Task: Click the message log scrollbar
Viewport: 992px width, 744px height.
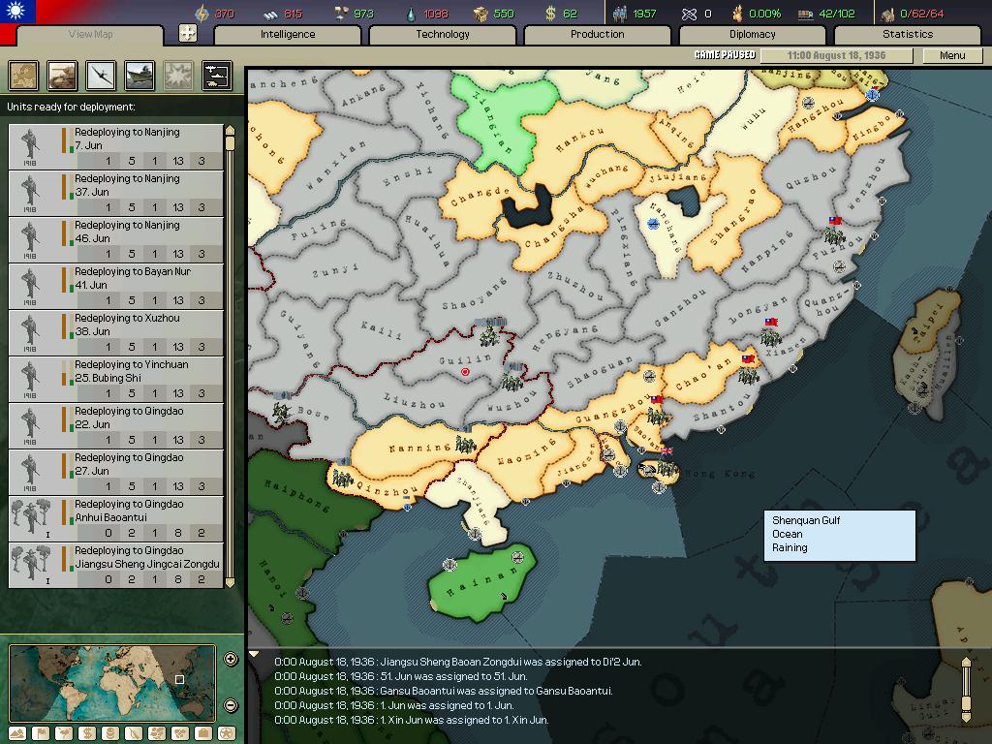Action: (x=966, y=690)
